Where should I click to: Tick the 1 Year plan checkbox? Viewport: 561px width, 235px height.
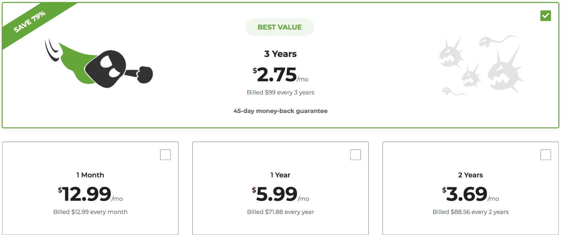(x=355, y=155)
